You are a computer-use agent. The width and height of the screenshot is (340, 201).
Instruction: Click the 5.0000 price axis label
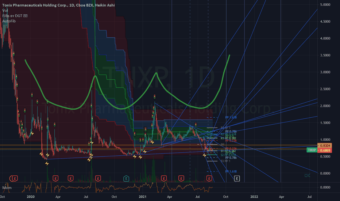pos(325,4)
